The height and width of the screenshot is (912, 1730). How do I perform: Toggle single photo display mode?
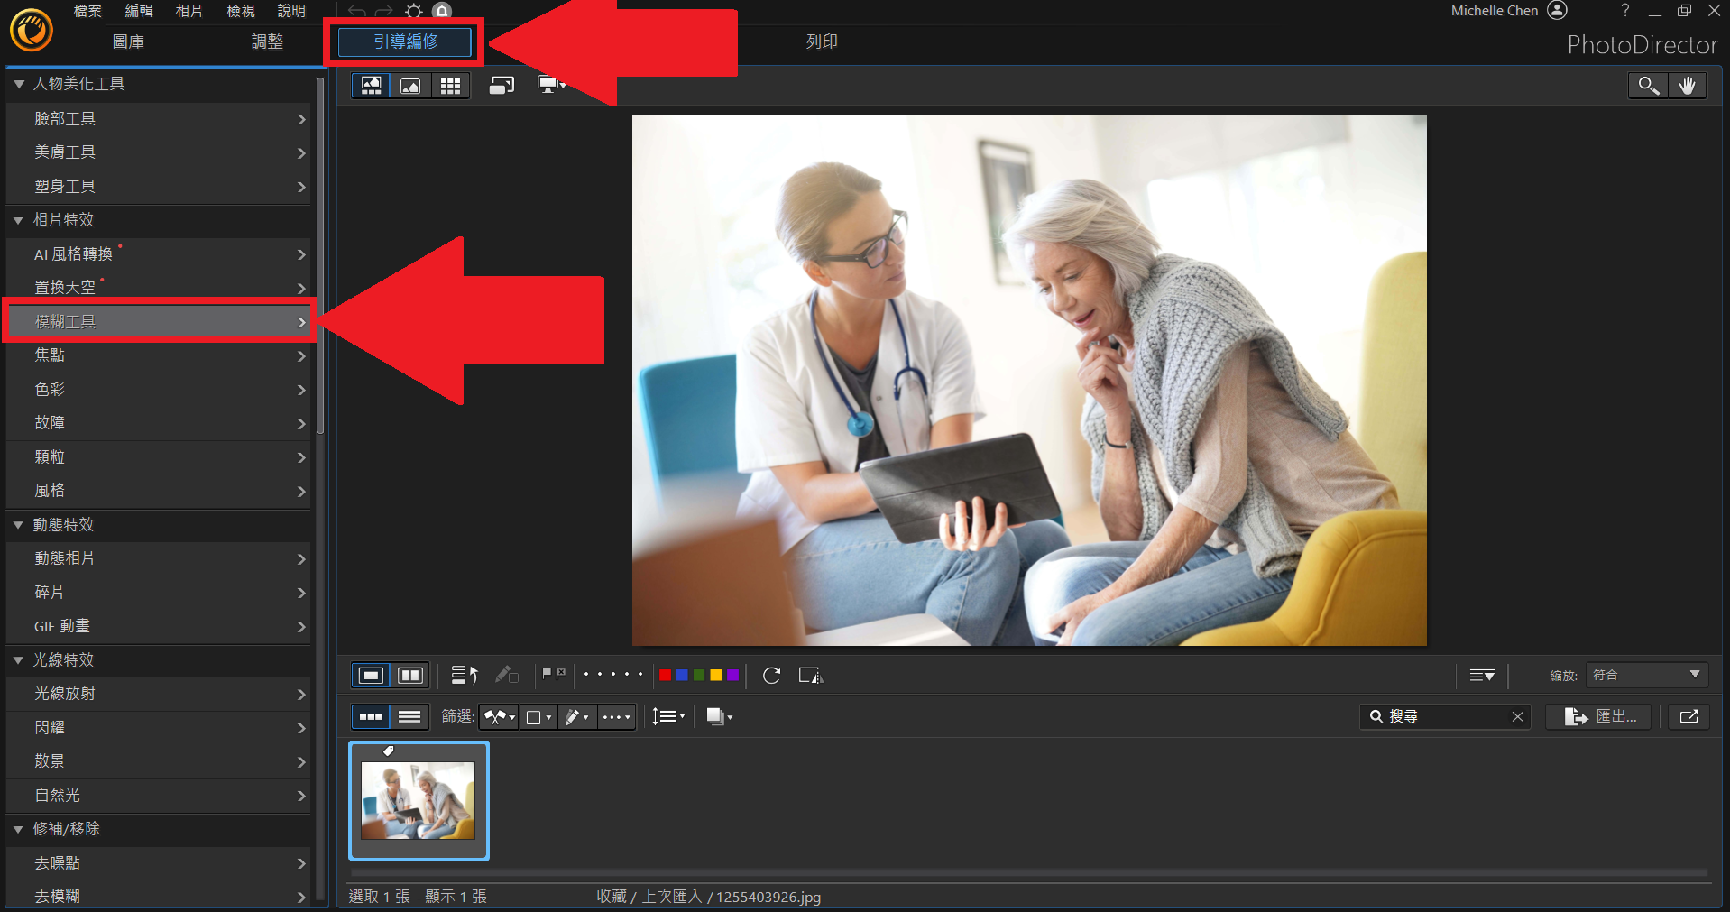click(x=371, y=676)
